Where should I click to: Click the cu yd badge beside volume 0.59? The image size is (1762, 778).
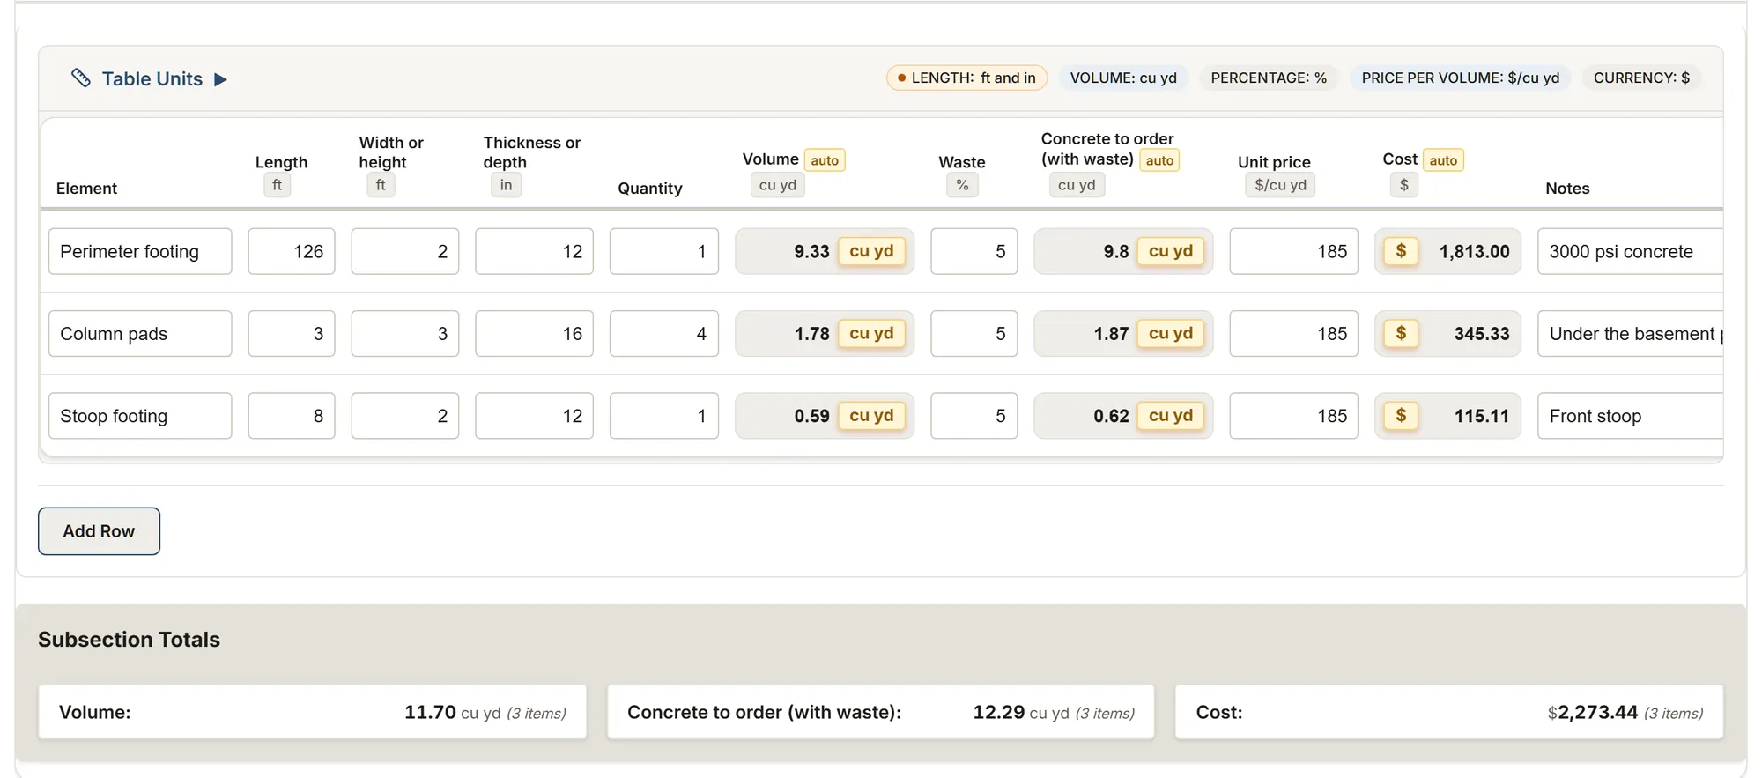tap(871, 415)
